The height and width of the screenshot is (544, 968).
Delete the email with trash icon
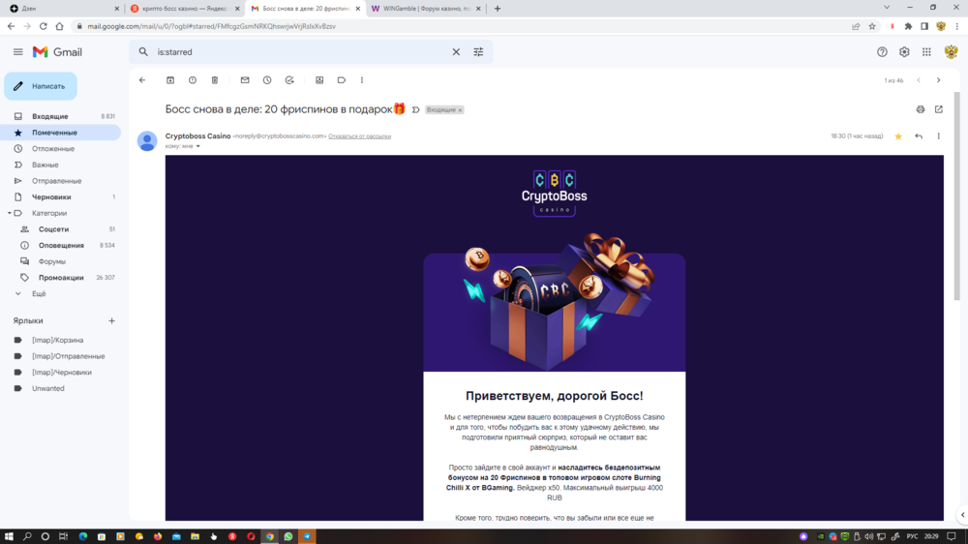[215, 80]
